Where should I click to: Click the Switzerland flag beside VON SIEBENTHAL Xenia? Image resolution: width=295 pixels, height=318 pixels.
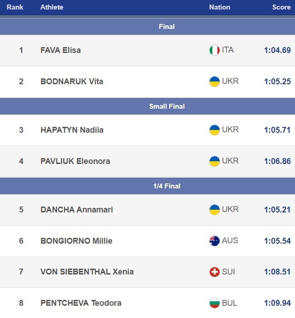click(x=214, y=272)
